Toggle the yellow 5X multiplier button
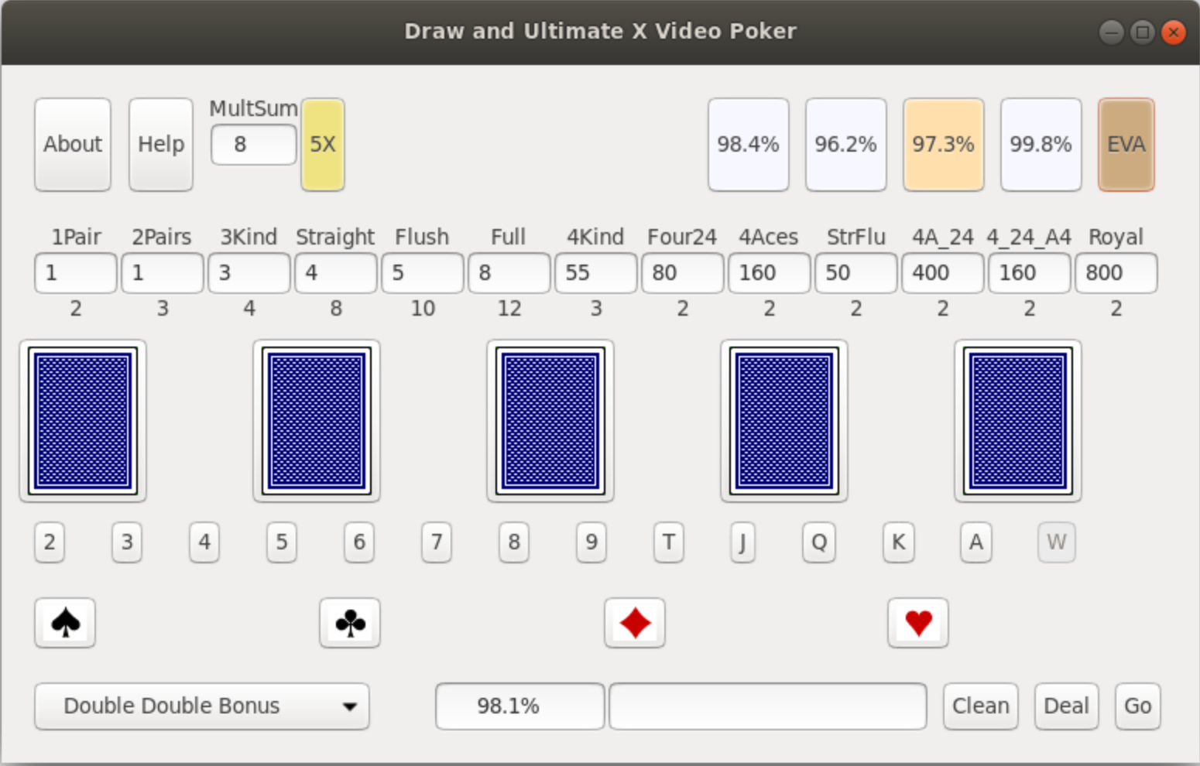 click(323, 145)
